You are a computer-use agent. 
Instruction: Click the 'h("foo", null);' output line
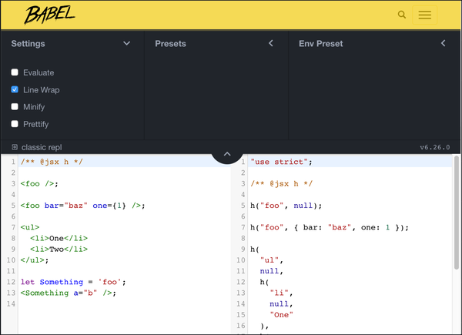[286, 206]
